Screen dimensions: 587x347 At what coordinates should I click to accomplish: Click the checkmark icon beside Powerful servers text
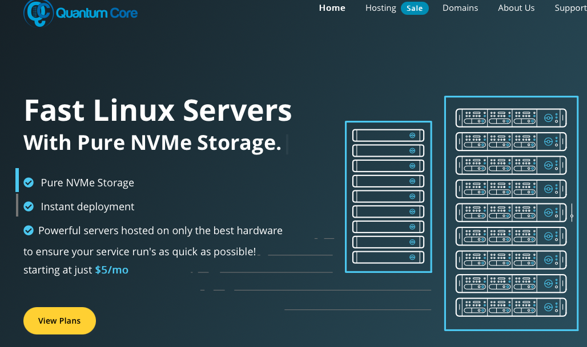29,231
